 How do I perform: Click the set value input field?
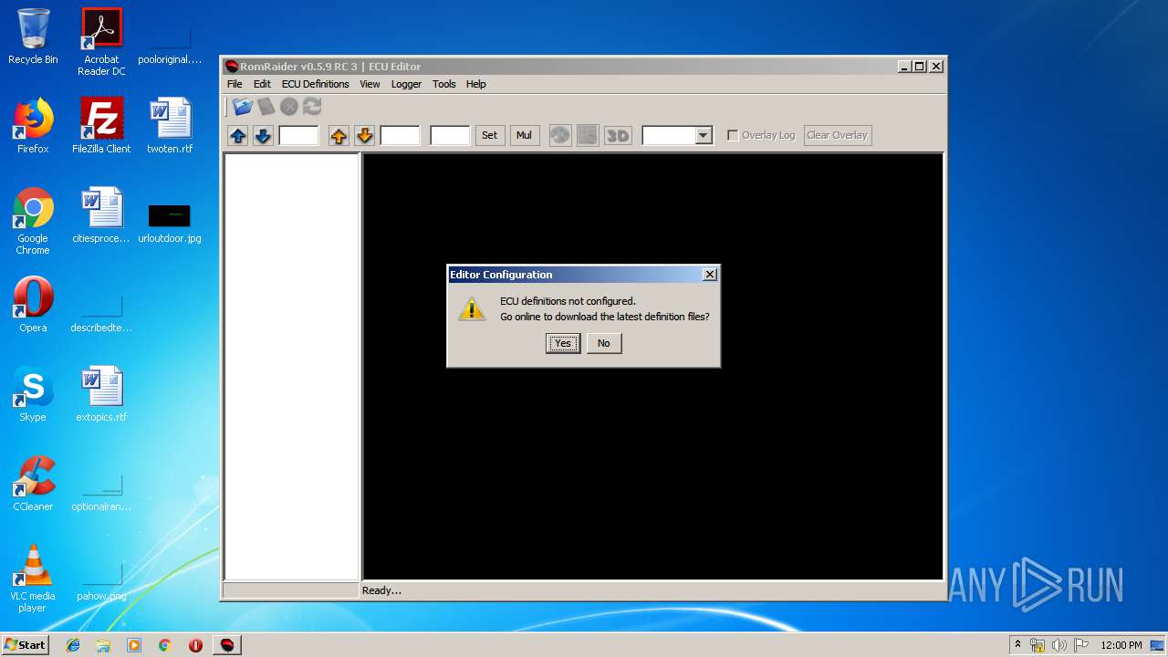coord(450,135)
